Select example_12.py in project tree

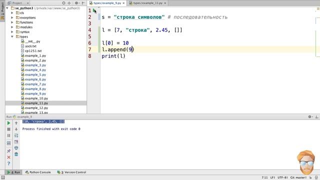[x=34, y=108]
